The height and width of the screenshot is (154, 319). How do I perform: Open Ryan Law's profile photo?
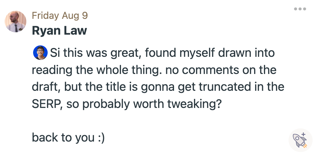(16, 22)
